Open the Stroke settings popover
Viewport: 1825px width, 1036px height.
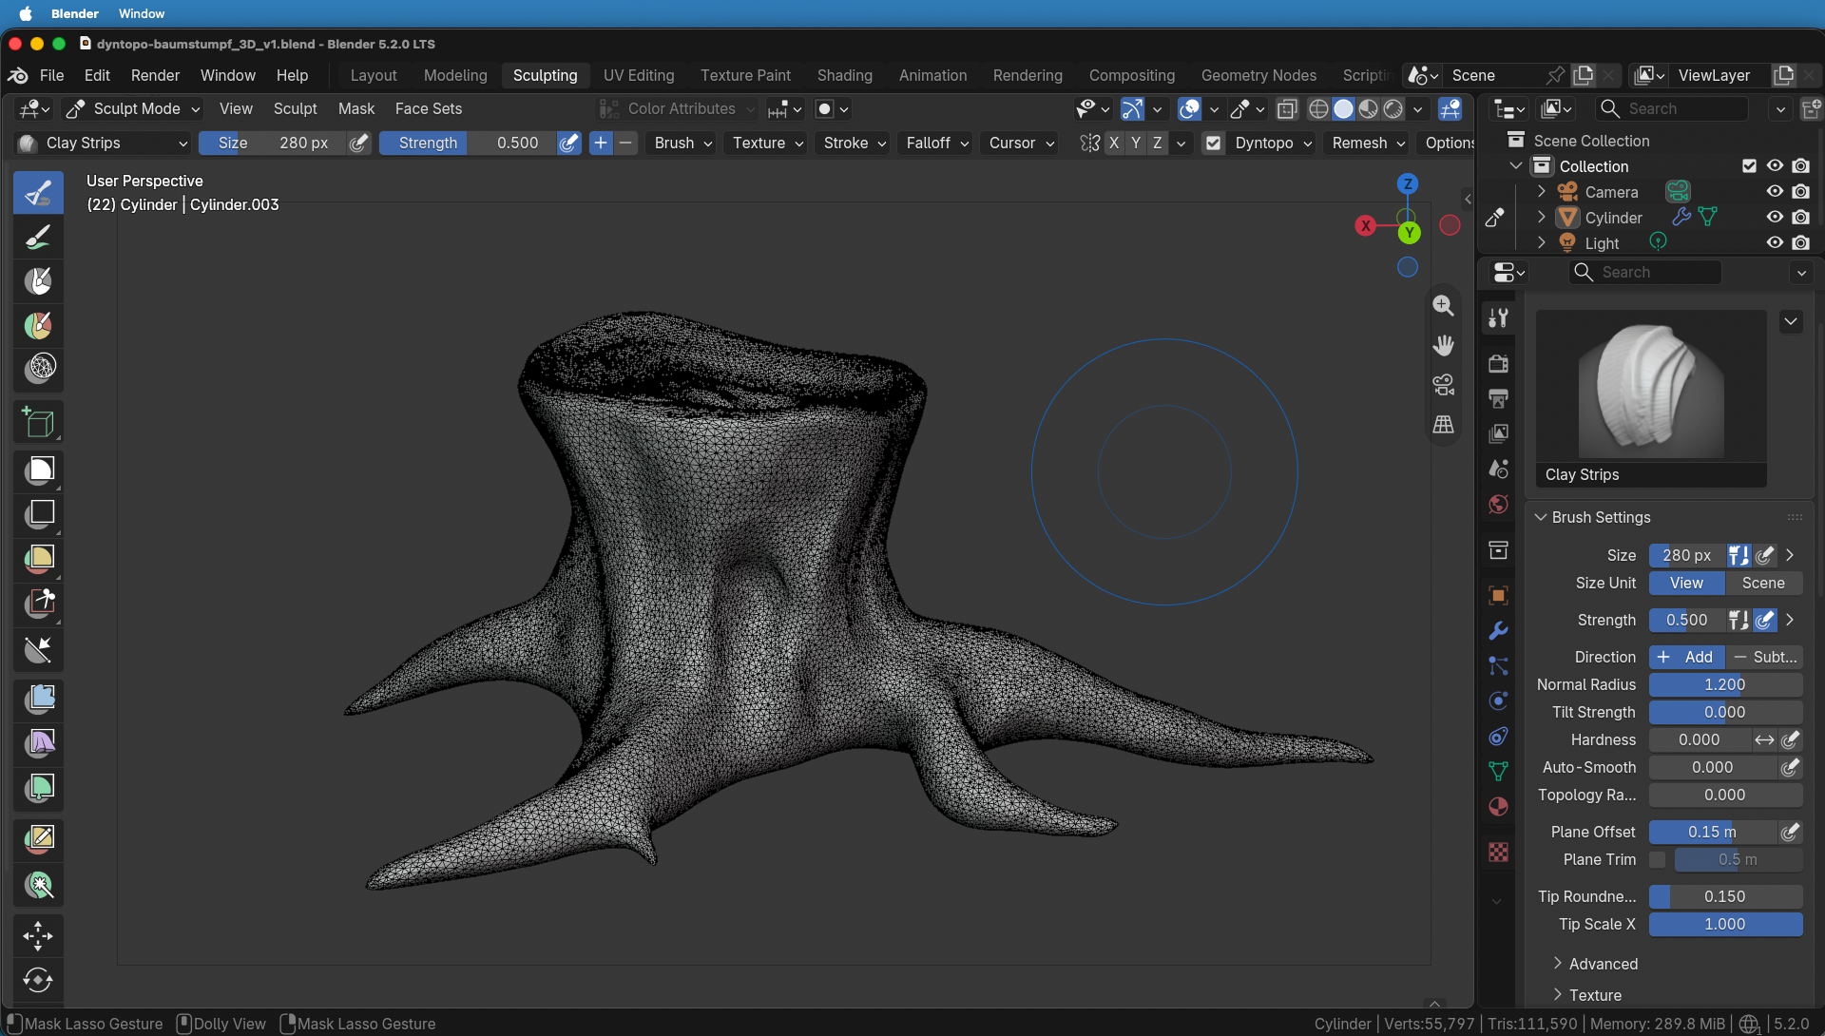(855, 143)
